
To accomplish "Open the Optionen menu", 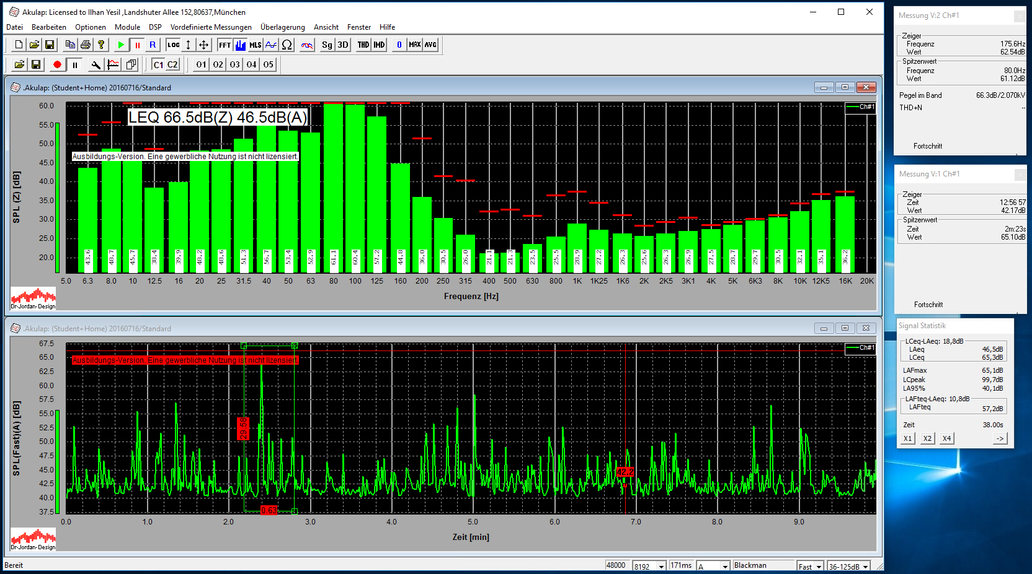I will 91,27.
